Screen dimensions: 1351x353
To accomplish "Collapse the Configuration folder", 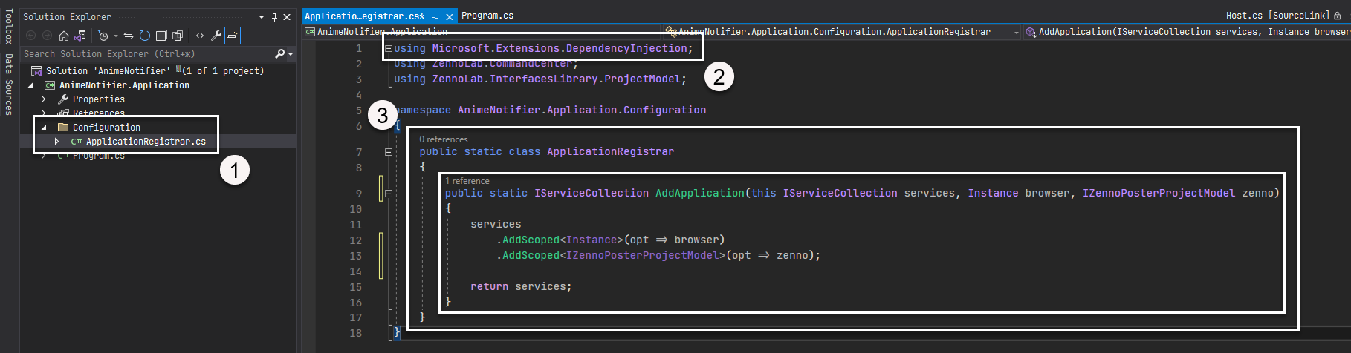I will (x=44, y=128).
